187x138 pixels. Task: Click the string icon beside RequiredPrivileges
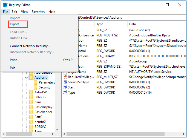point(65,77)
